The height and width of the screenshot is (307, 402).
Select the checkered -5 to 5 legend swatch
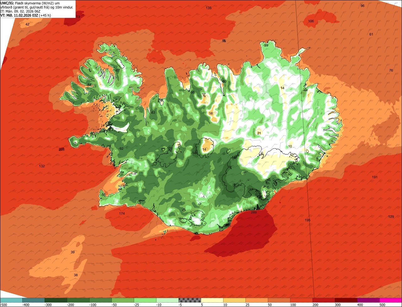(x=190, y=300)
